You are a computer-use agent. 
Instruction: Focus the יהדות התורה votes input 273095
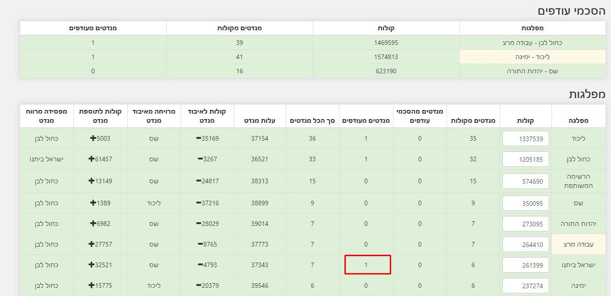pyautogui.click(x=526, y=224)
